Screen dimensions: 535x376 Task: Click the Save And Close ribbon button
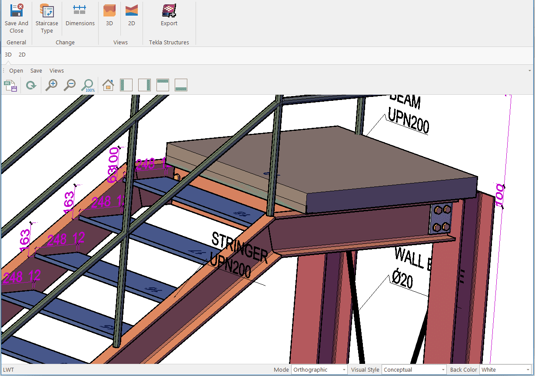17,19
